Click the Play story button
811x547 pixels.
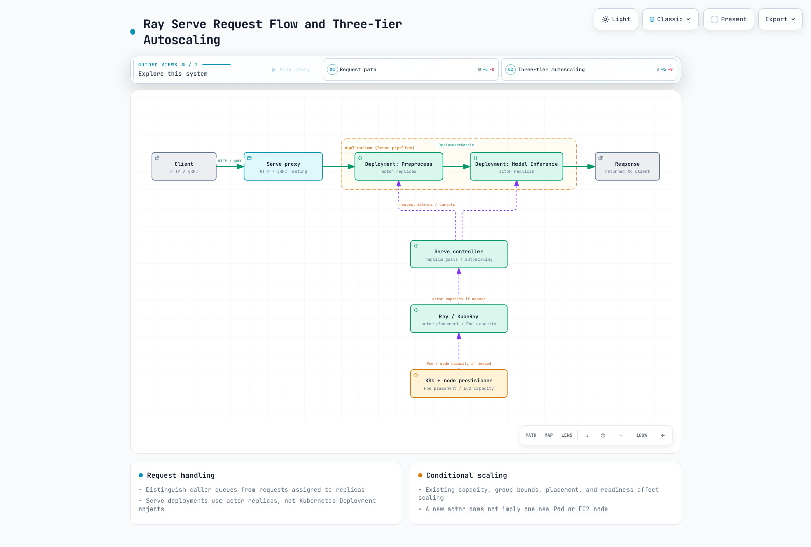click(x=291, y=70)
